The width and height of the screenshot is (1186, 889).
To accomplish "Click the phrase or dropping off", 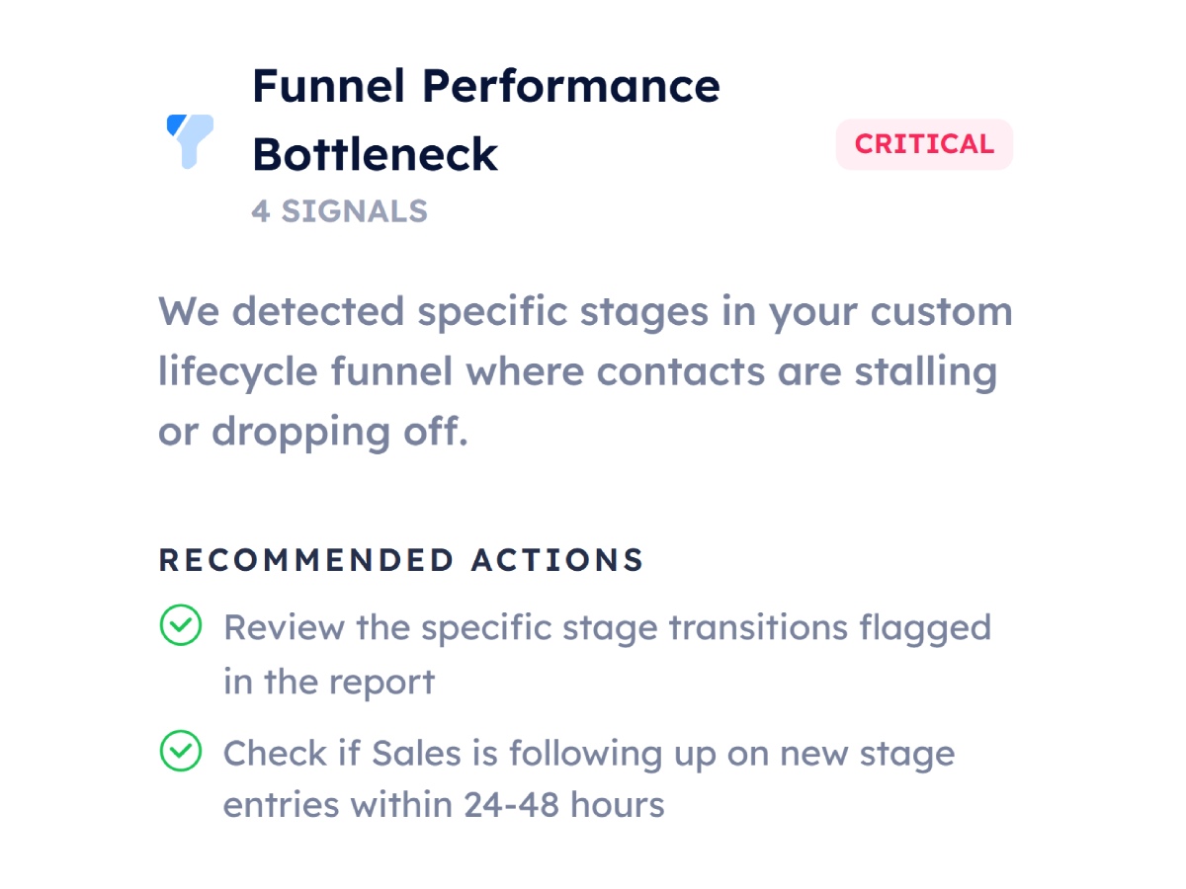I will click(312, 432).
